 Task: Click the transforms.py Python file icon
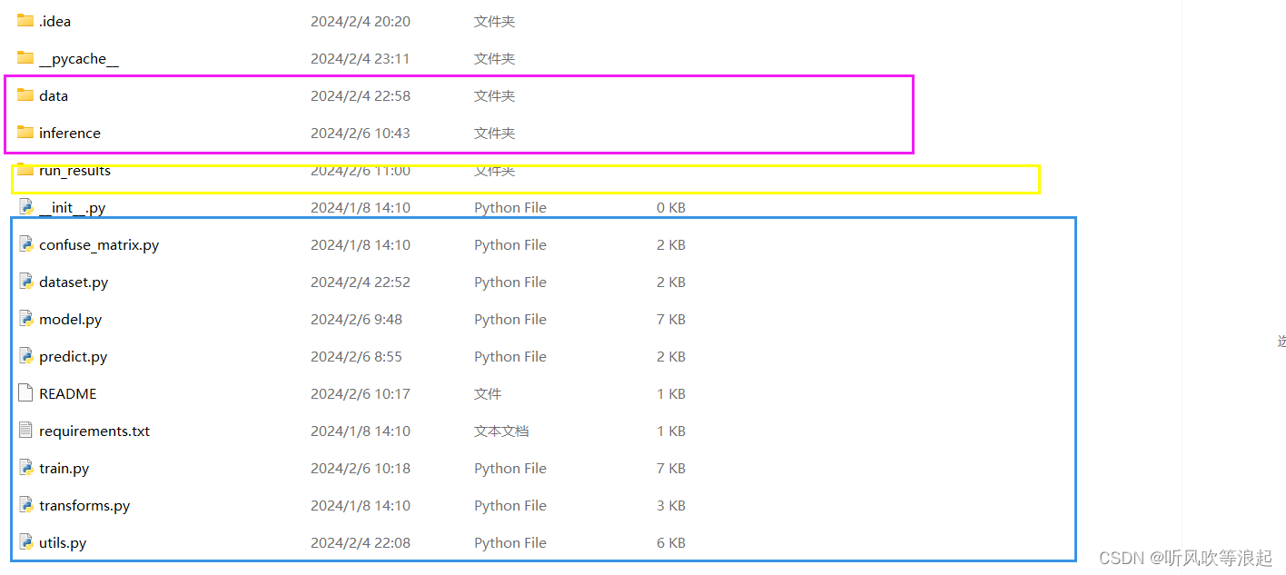point(25,505)
